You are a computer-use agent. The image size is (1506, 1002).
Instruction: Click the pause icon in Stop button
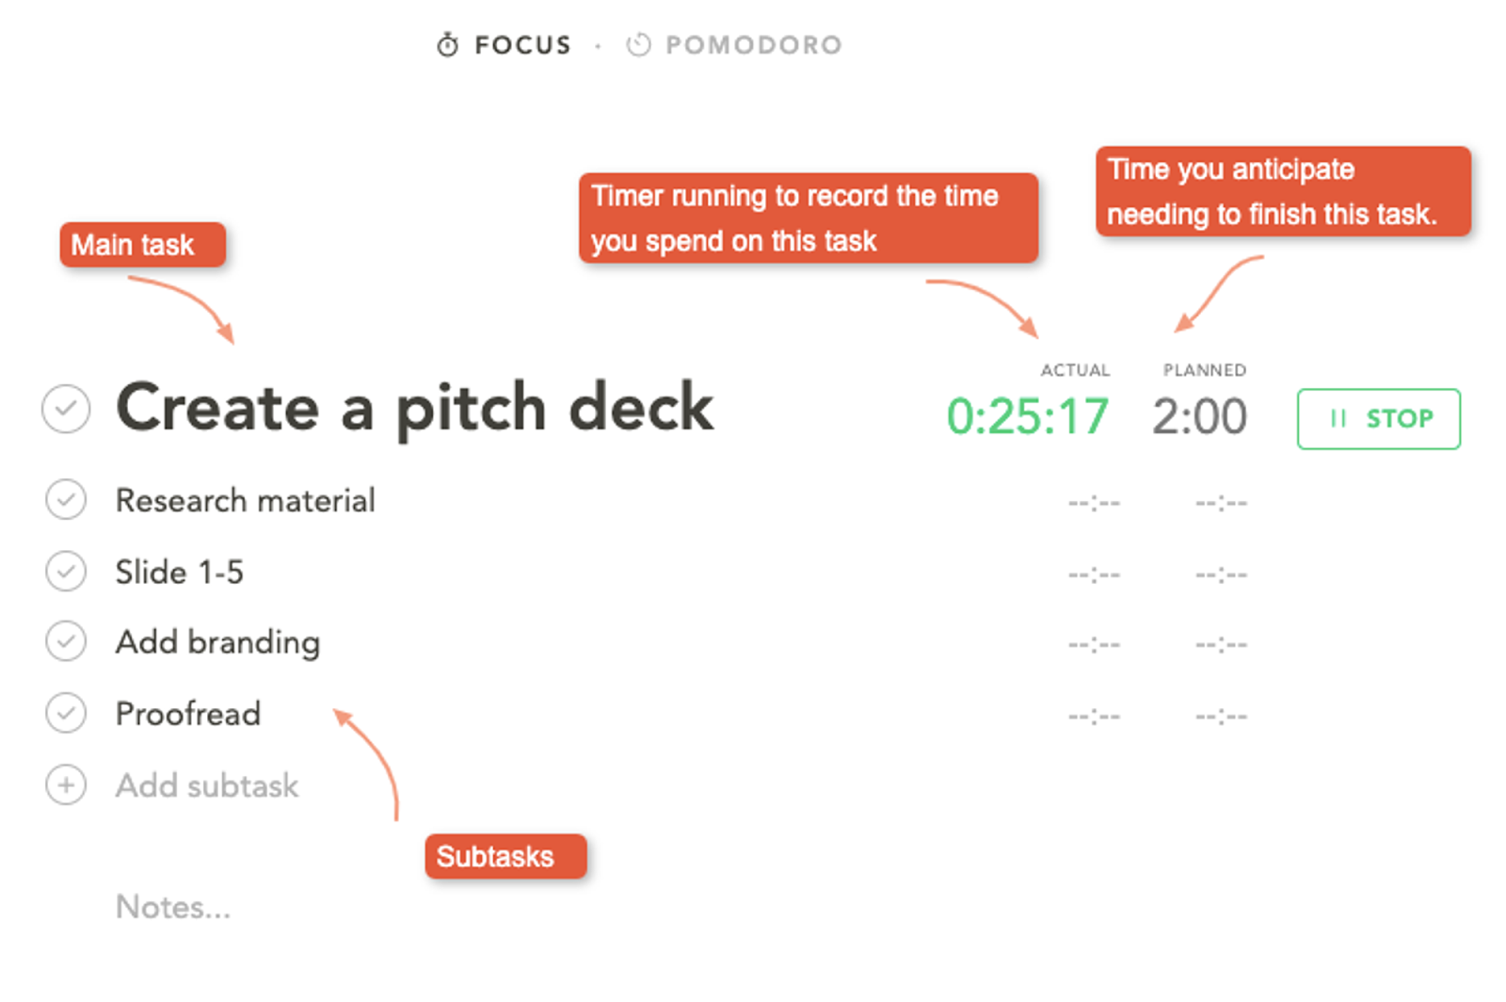[1338, 418]
